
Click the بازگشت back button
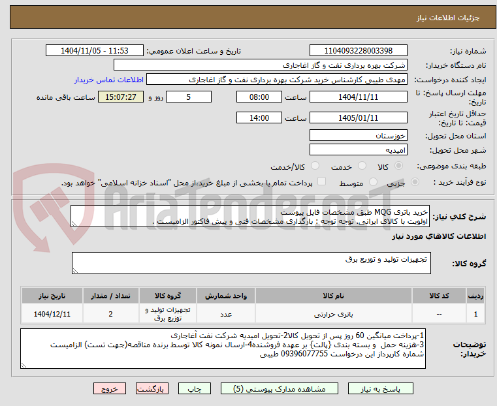tap(152, 388)
